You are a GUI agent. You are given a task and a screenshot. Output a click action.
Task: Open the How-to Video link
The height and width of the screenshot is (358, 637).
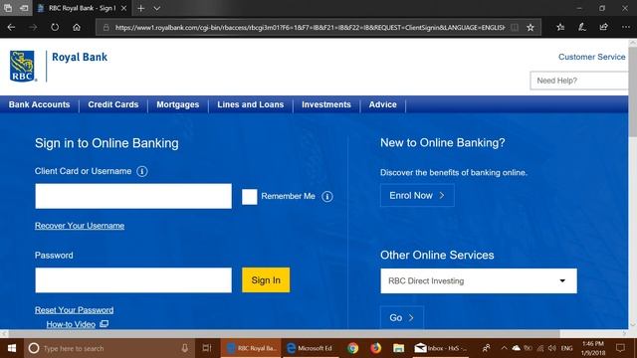(71, 324)
